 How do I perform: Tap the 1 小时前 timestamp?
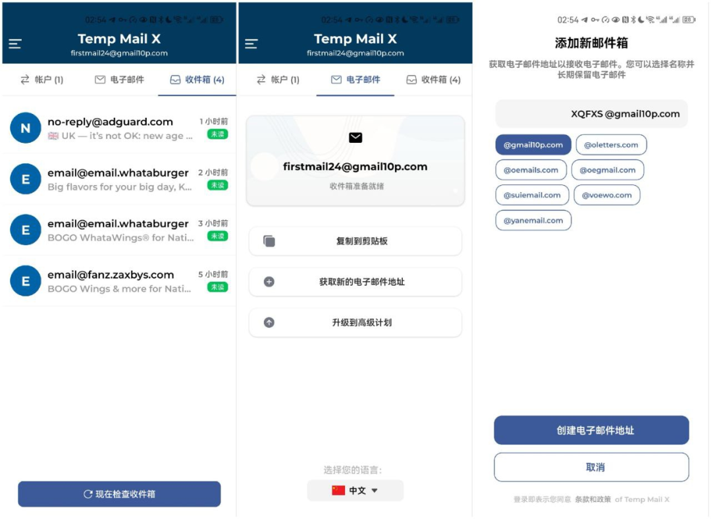tap(214, 122)
